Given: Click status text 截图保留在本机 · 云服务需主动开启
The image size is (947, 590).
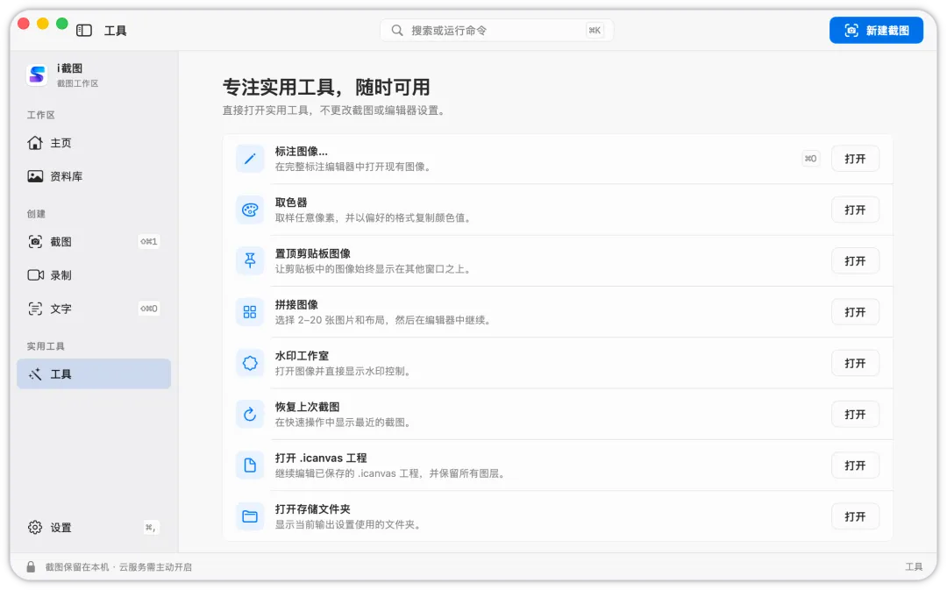Looking at the screenshot, I should coord(118,567).
